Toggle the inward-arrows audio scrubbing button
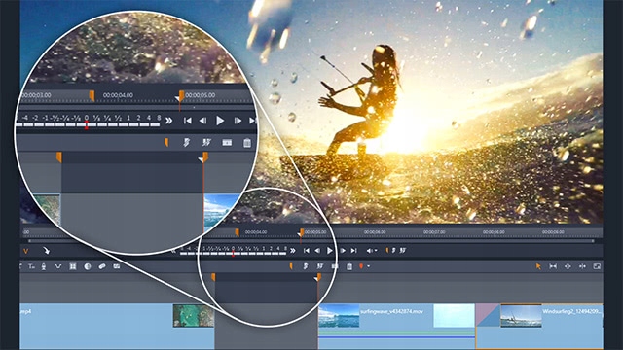 point(582,266)
